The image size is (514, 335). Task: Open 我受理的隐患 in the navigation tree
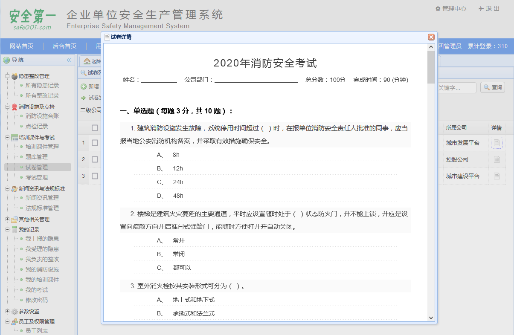point(42,249)
